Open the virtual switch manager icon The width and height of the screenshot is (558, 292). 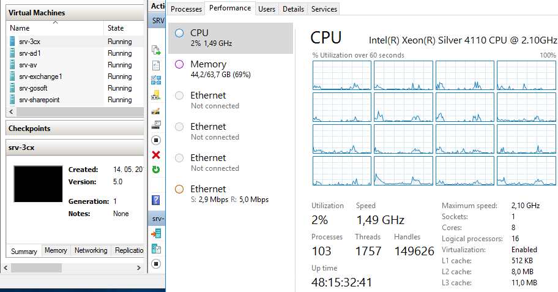pyautogui.click(x=156, y=80)
